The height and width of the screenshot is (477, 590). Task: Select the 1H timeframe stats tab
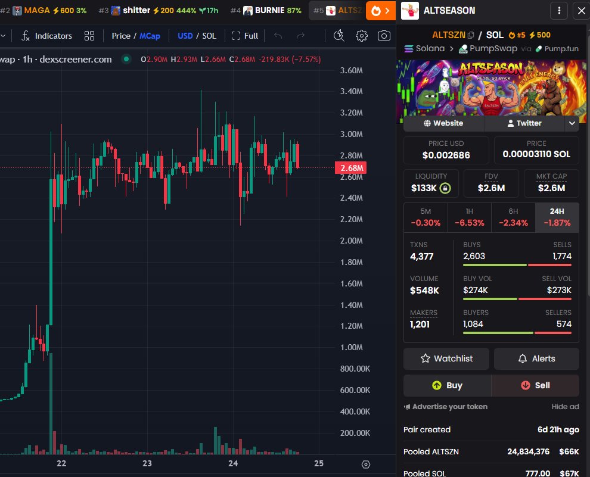(469, 217)
